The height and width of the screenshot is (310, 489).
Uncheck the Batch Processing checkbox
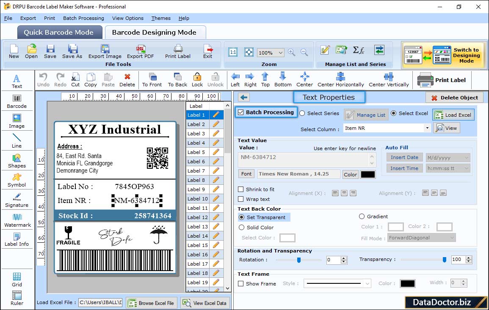[241, 112]
